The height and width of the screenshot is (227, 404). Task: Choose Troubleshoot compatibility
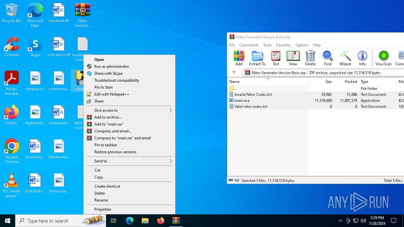(x=129, y=80)
